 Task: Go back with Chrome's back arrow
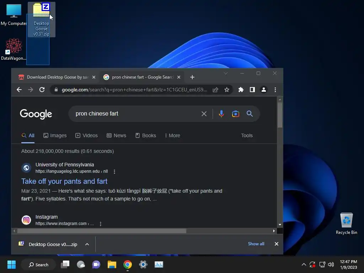point(19,90)
